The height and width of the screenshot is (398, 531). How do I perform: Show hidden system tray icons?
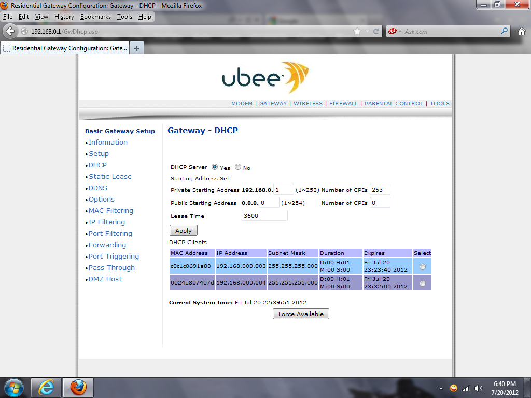pyautogui.click(x=441, y=388)
